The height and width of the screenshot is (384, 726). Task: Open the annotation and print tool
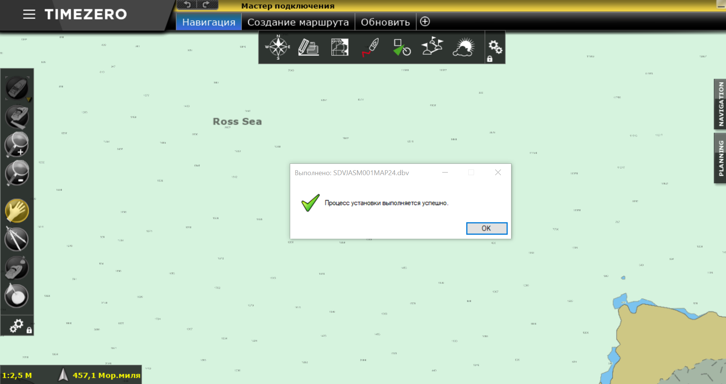click(x=308, y=47)
